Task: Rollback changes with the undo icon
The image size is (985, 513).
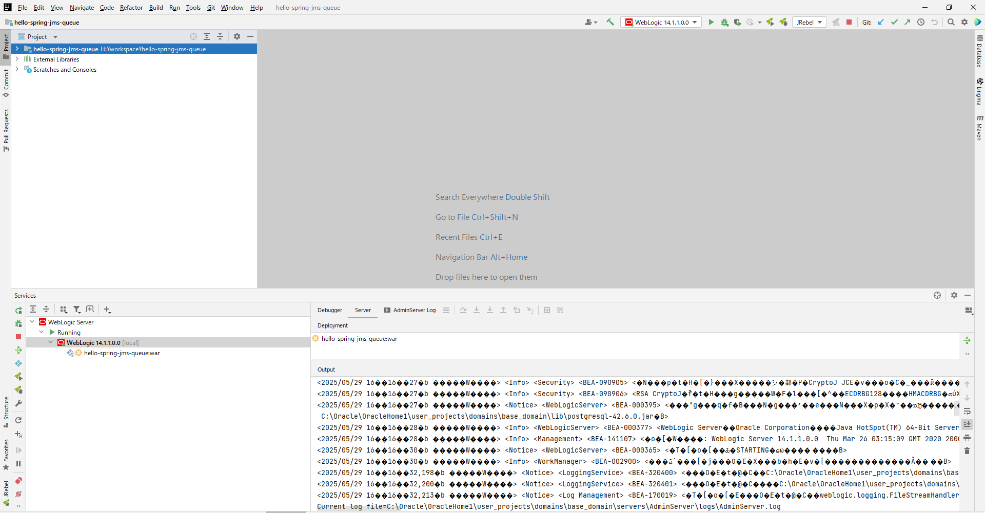Action: [x=934, y=22]
